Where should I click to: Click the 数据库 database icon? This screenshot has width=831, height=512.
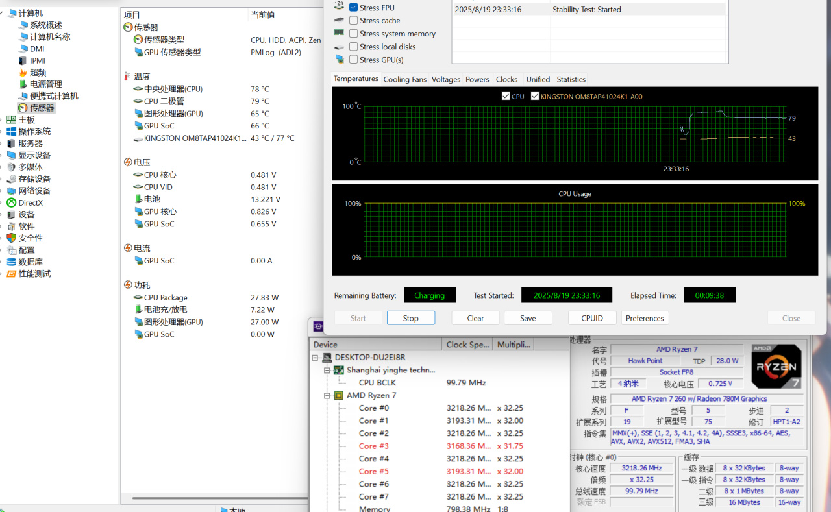click(x=12, y=262)
